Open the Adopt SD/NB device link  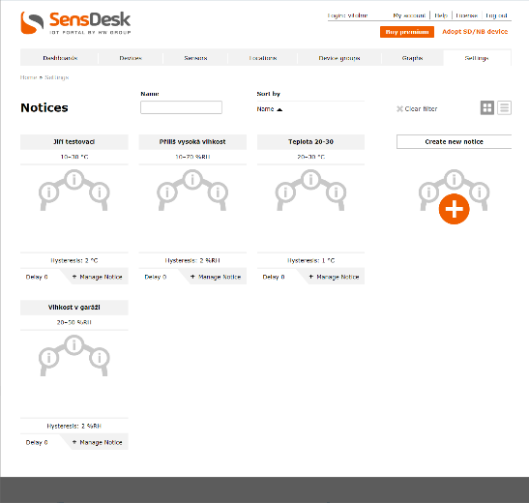point(475,31)
